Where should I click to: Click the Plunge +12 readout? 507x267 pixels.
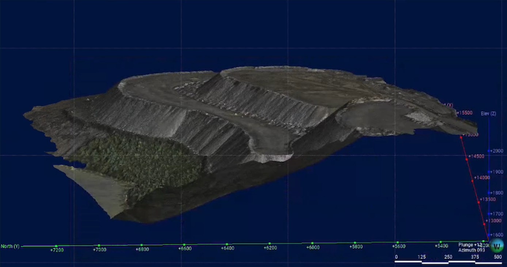[x=470, y=245]
